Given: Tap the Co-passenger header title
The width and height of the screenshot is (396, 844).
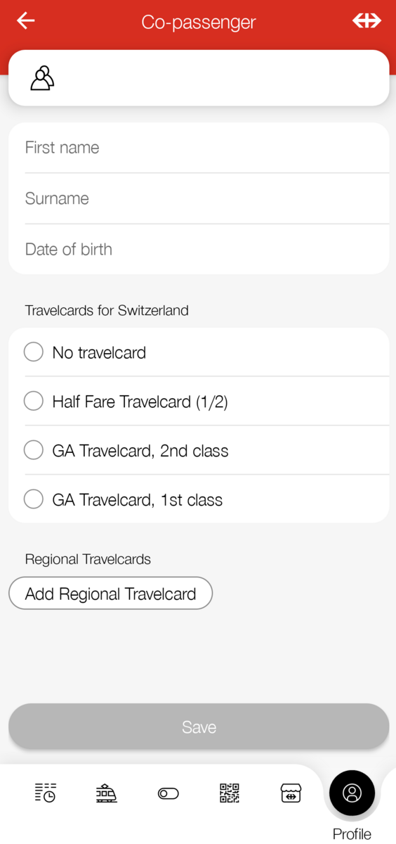Looking at the screenshot, I should (x=199, y=22).
